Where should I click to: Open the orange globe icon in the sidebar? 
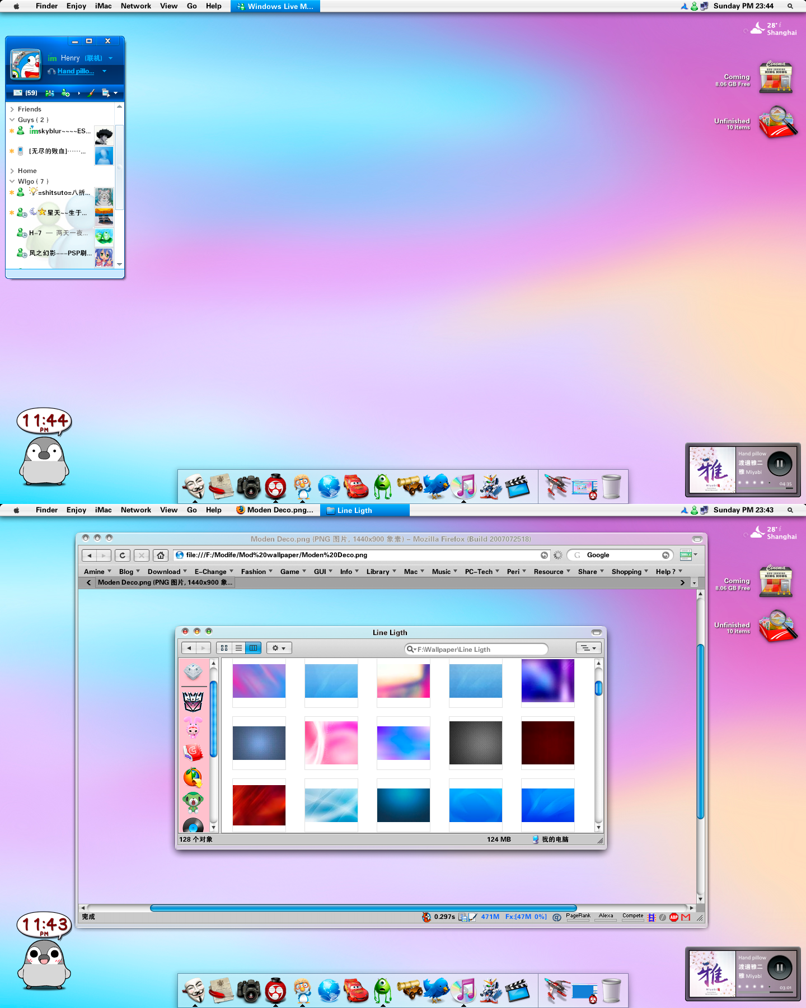[193, 777]
